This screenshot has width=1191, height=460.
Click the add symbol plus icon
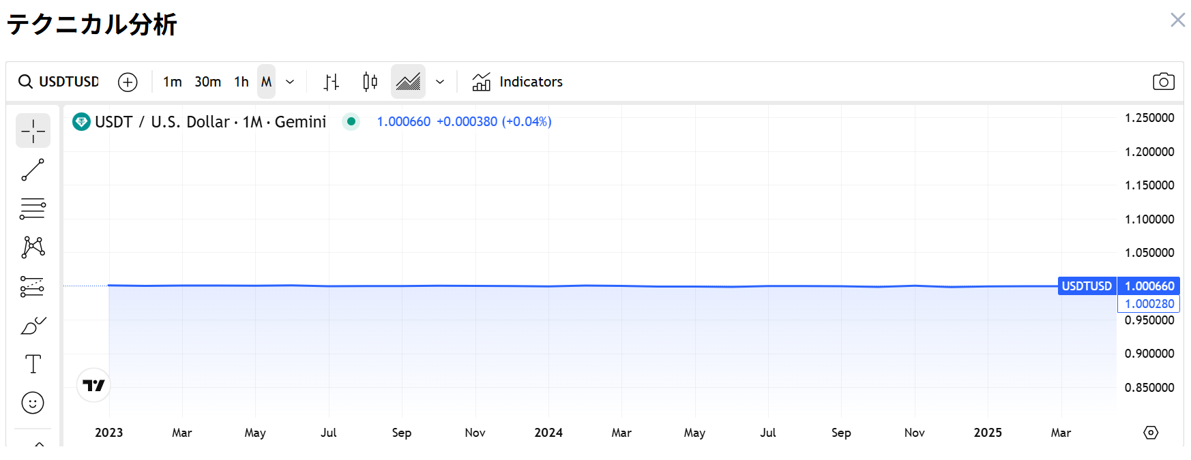pos(128,82)
